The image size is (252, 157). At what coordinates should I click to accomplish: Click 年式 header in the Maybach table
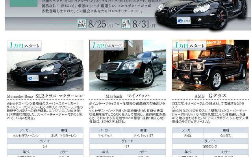coord(105,152)
